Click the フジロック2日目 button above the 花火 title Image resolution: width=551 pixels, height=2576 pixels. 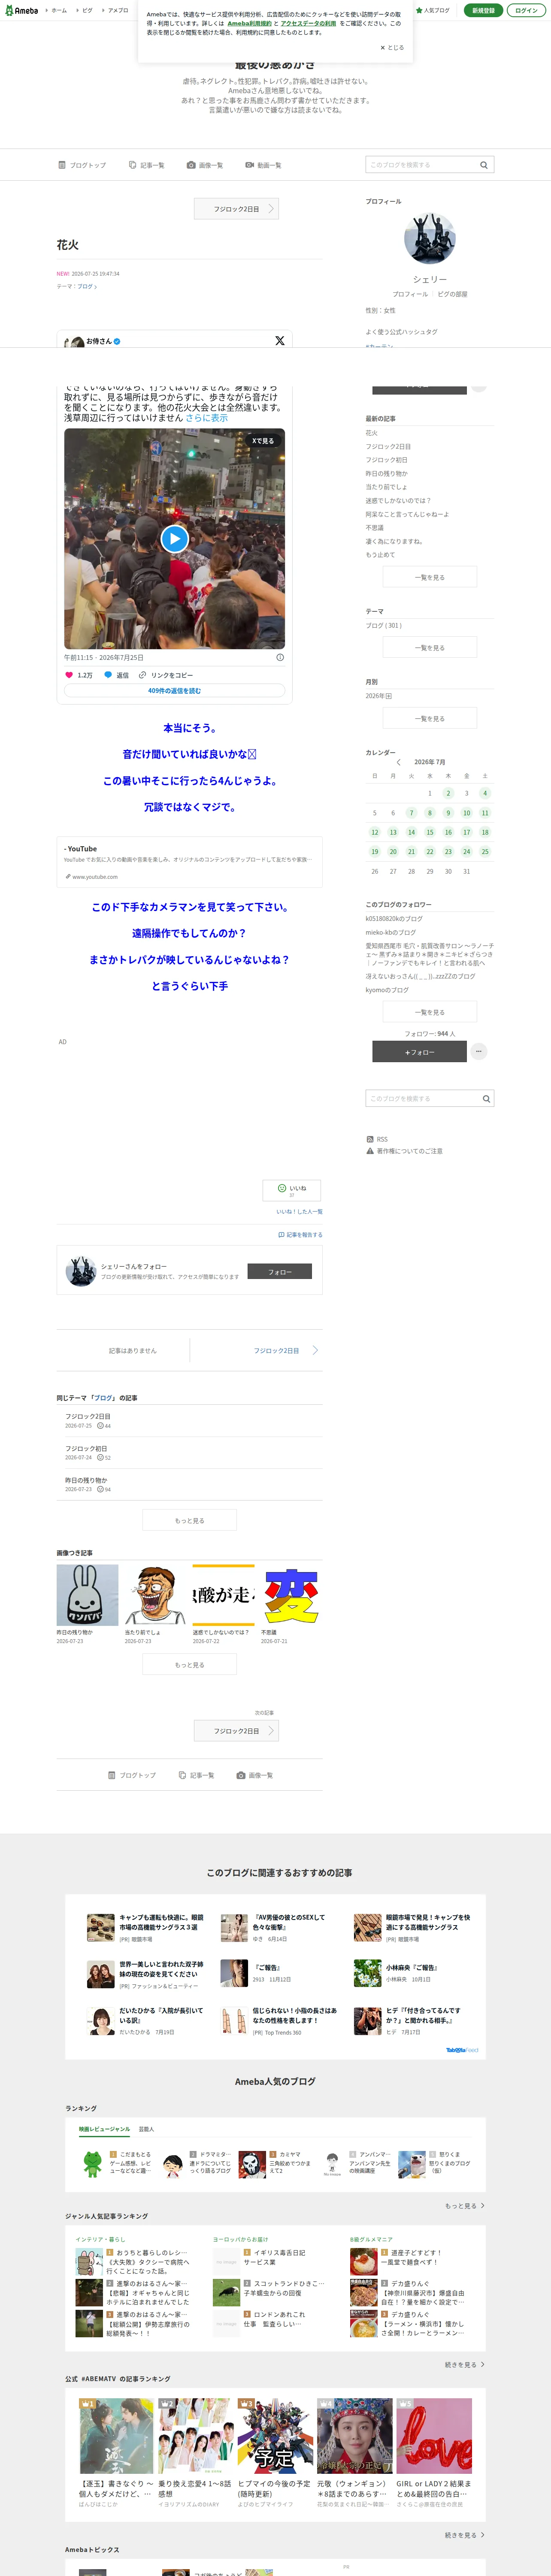[236, 209]
